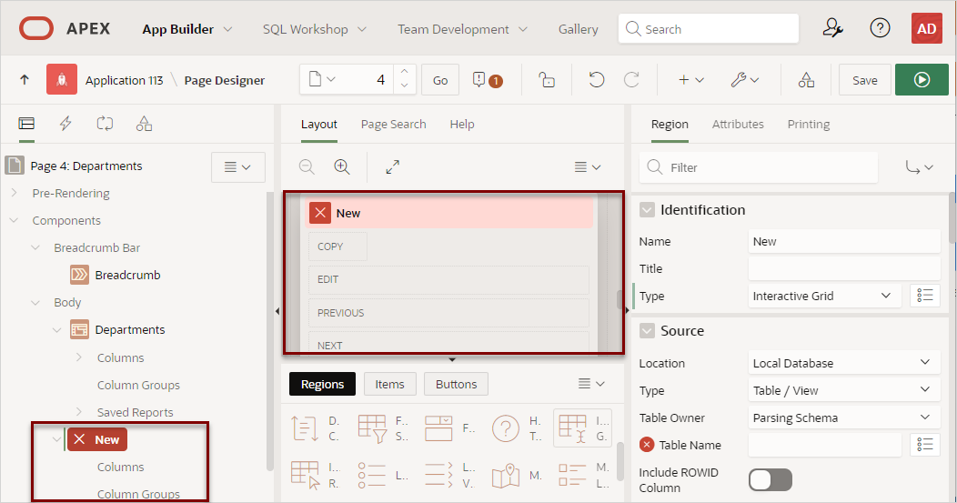Open Shared Components toolbar icon
Screen dimensions: 957x503
click(x=806, y=80)
